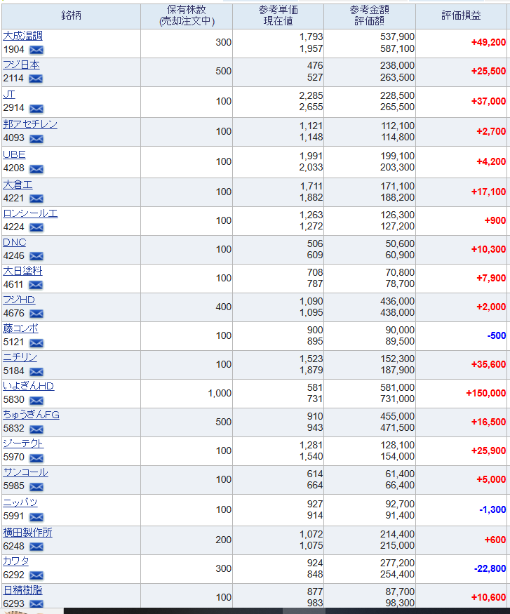Click the envelope icon next to 6292

[x=36, y=575]
